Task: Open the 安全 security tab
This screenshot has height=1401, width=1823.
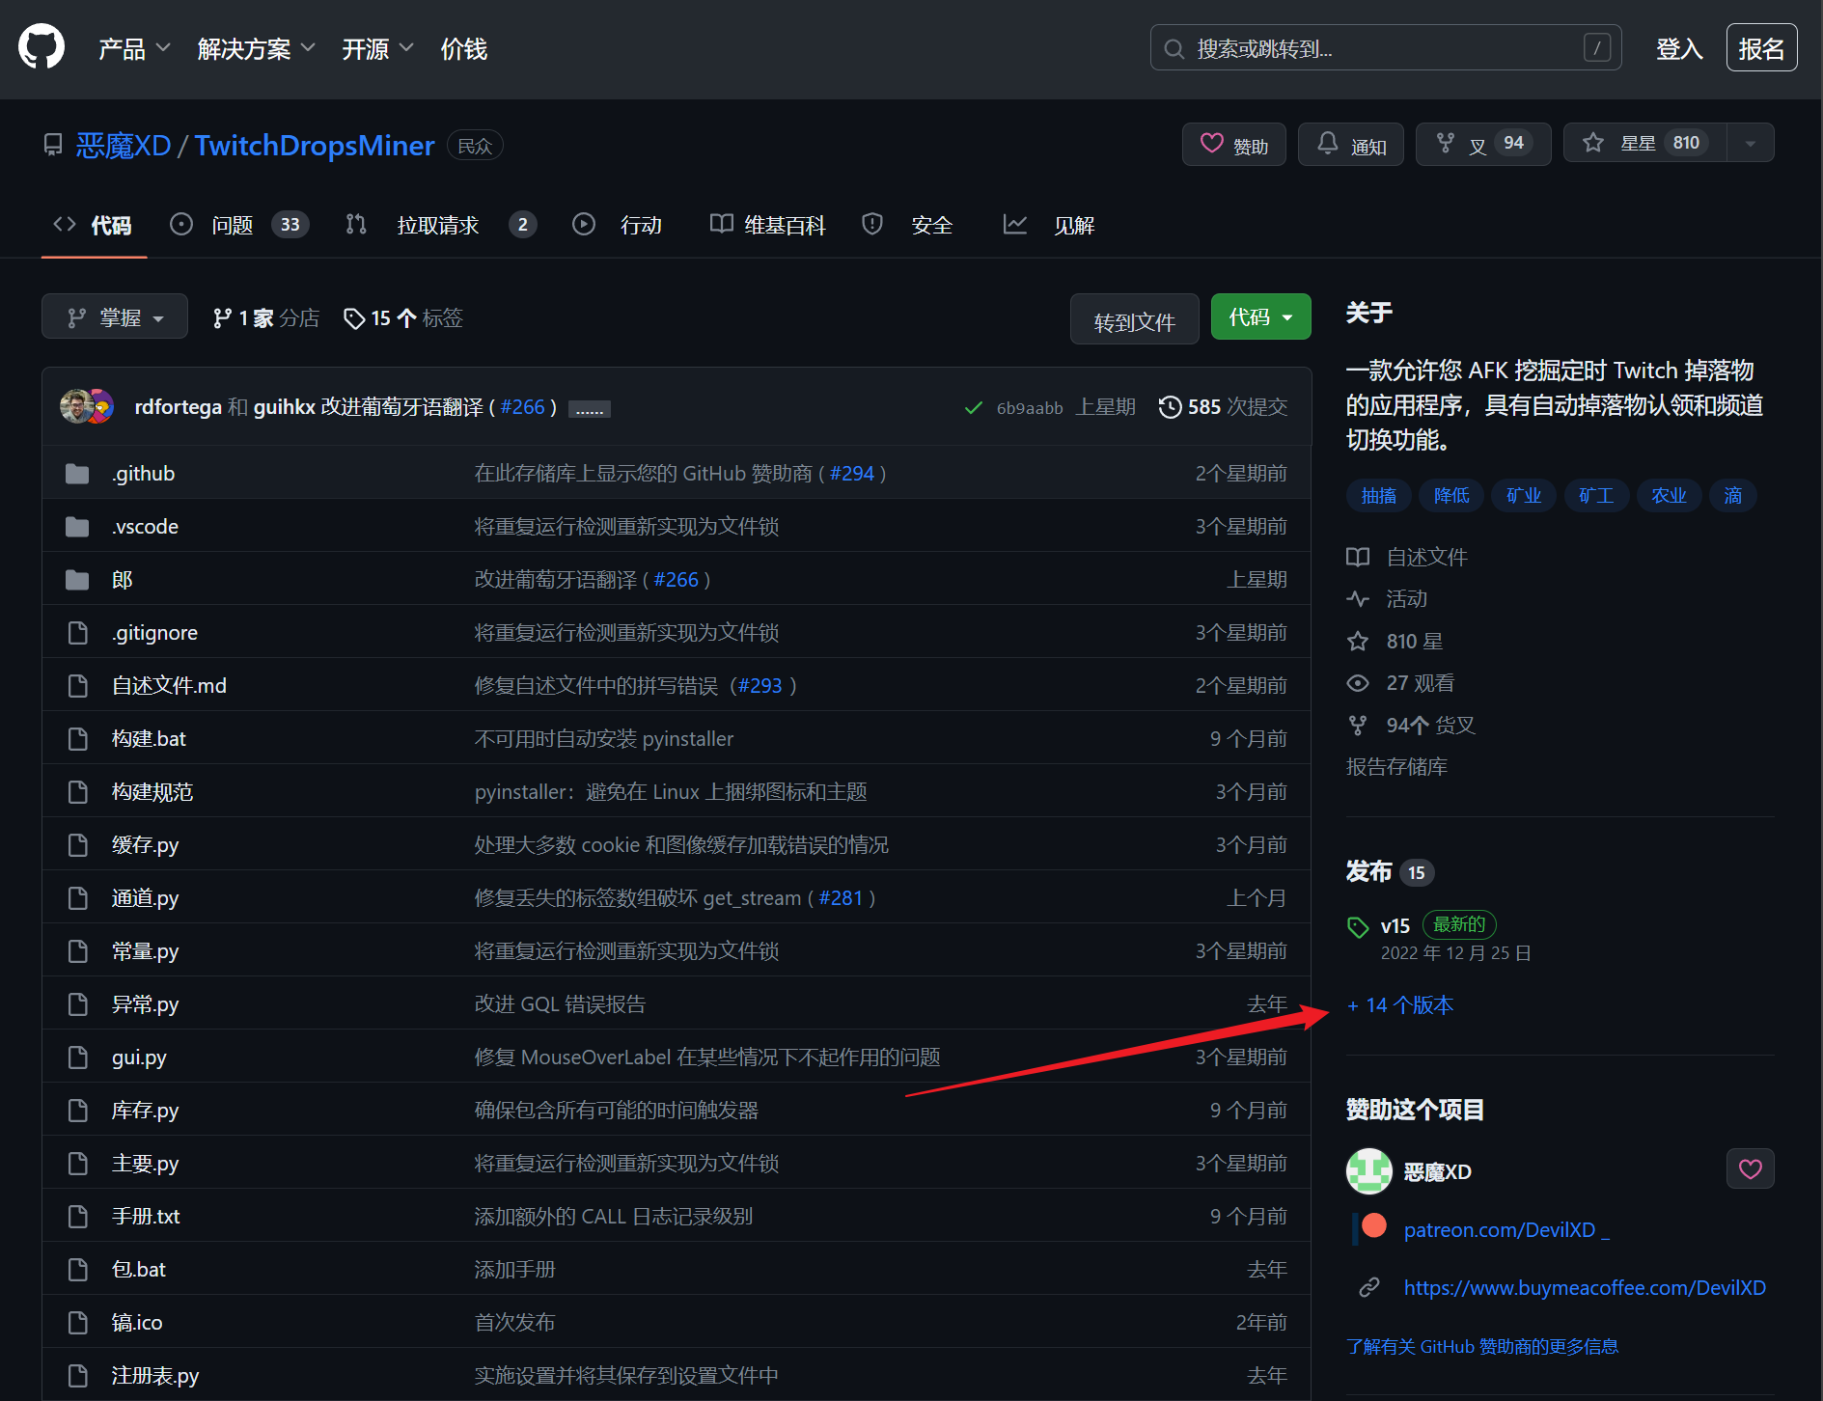Action: click(907, 225)
